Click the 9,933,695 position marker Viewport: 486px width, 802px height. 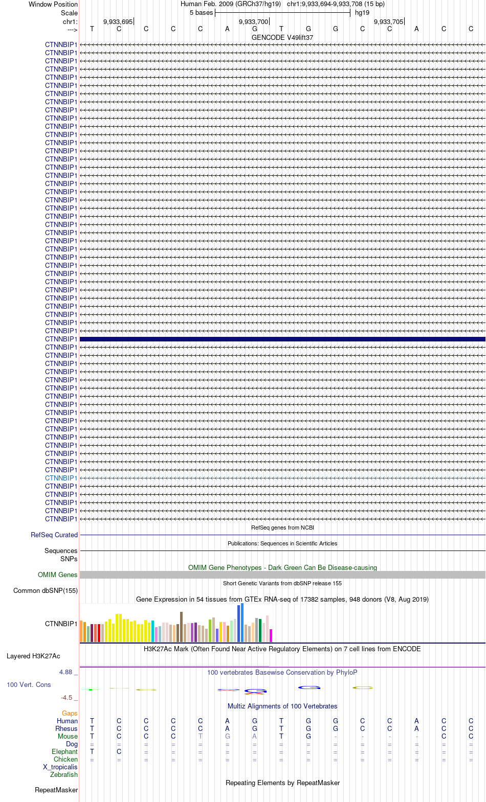click(x=118, y=22)
